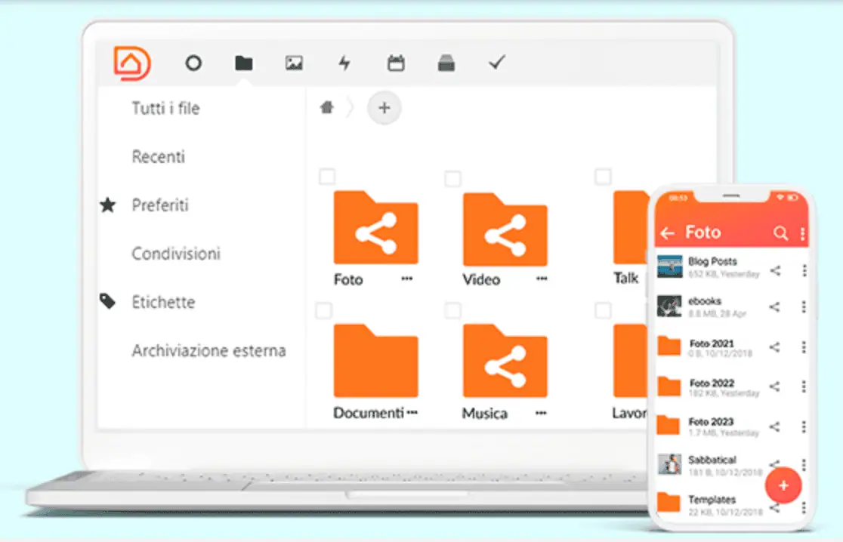Tick the checkbox above Video folder

tap(452, 179)
